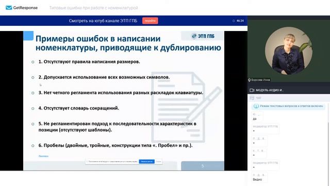The image size is (330, 186).
Task: Select the 46:24 elapsed time value
Action: pyautogui.click(x=240, y=21)
